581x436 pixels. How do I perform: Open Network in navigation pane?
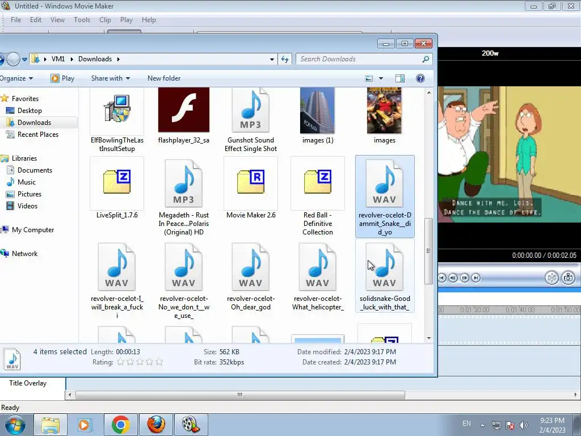pyautogui.click(x=24, y=254)
